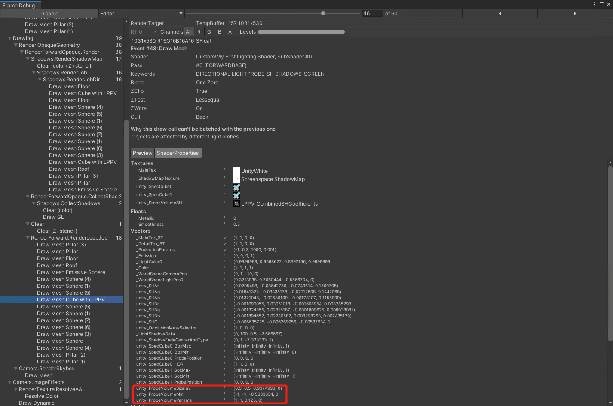This screenshot has width=613, height=406.
Task: Disable the frame debugger
Action: point(49,14)
